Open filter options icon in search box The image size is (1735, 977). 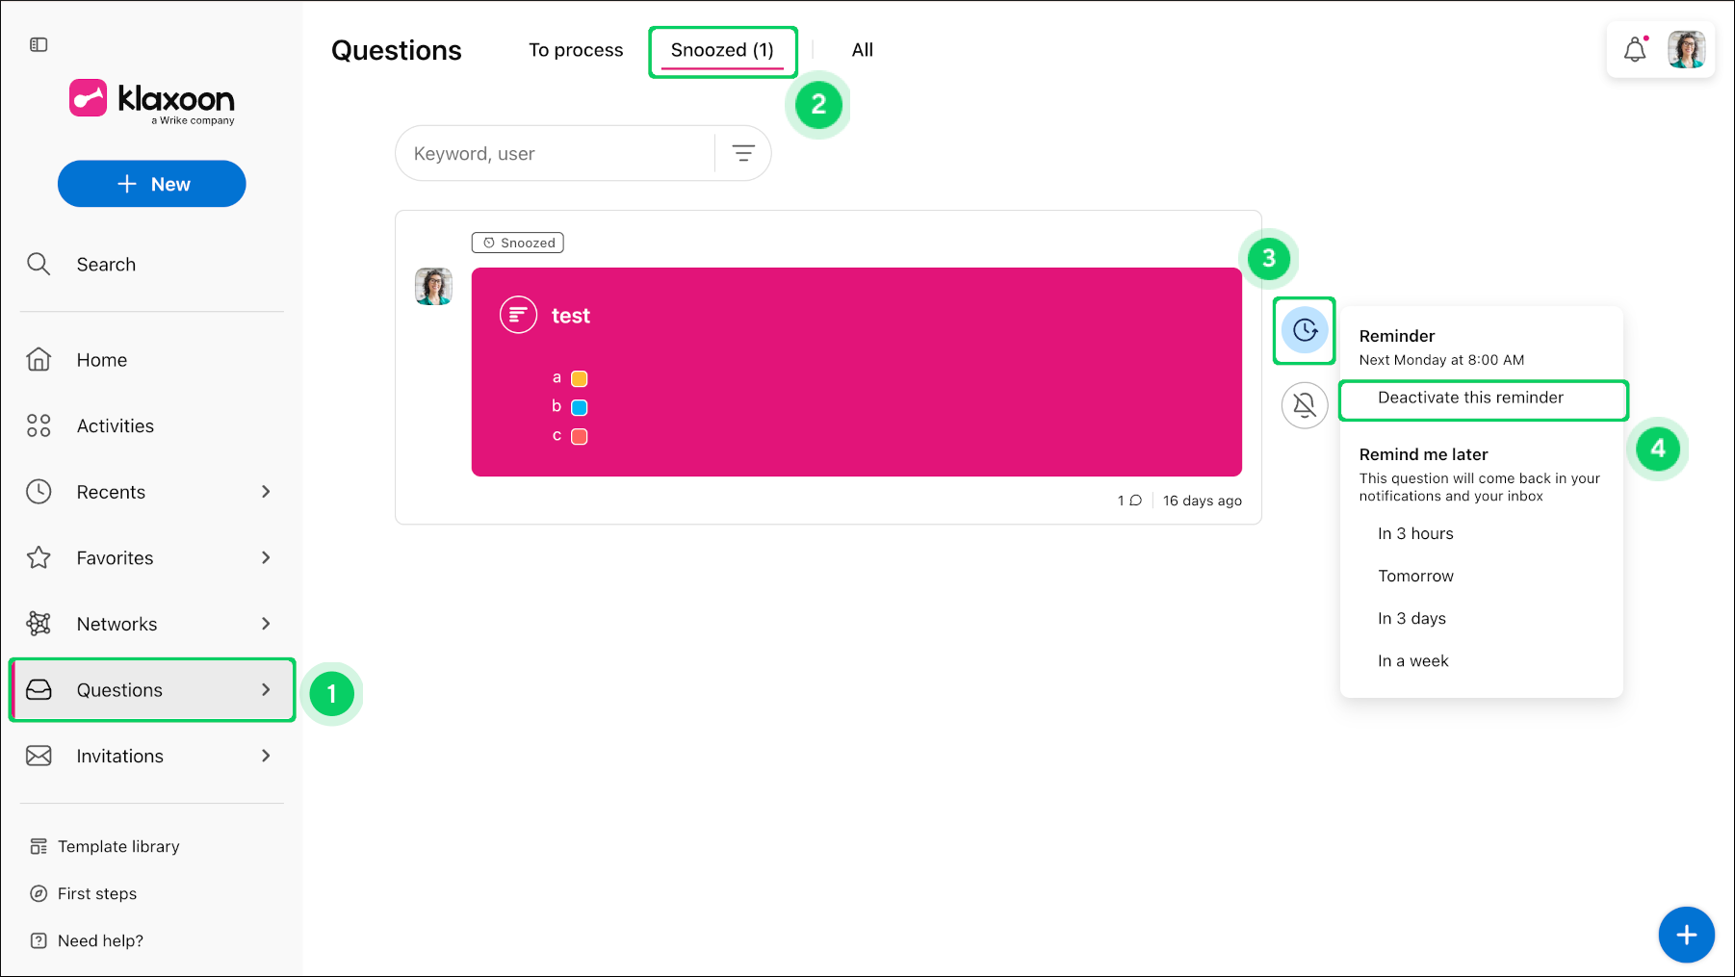[x=743, y=153]
